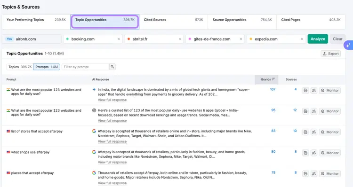Click the document icon in 107 brands row

[305, 90]
